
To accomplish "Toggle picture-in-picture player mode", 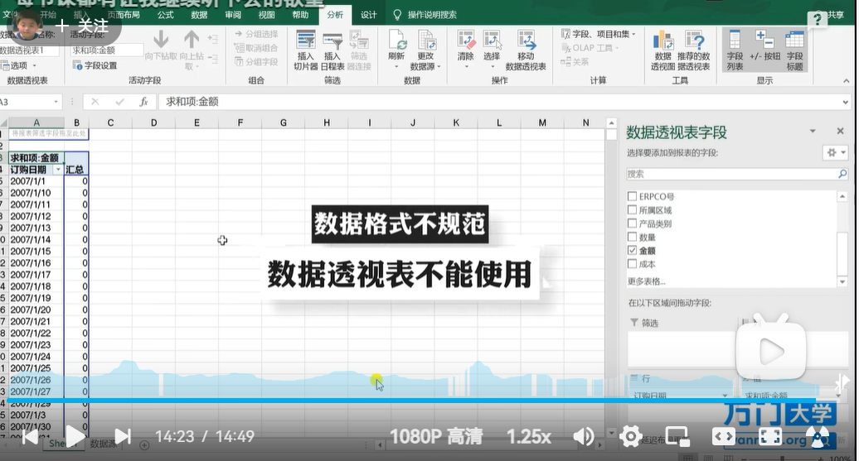I will (677, 436).
